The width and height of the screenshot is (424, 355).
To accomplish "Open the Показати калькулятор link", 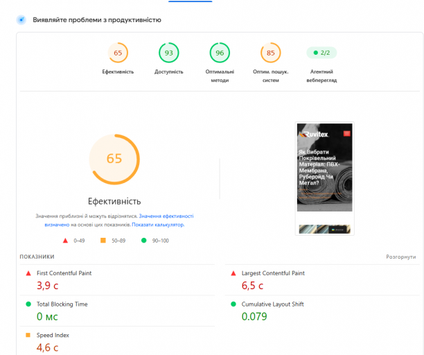I will (158, 225).
